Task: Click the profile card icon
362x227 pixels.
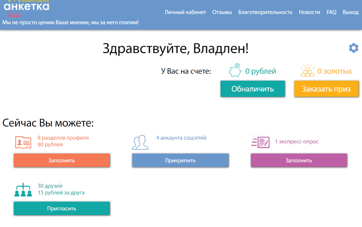Action: [23, 142]
